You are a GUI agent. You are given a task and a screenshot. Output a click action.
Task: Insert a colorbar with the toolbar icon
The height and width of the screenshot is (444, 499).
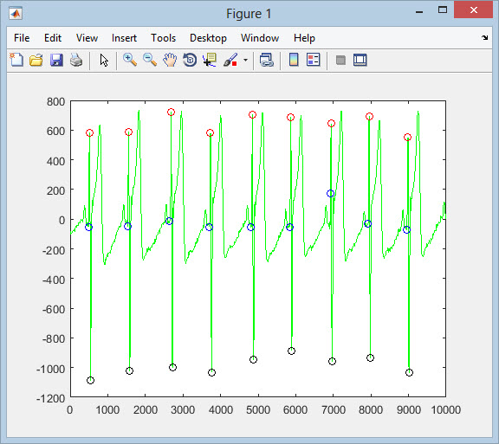(x=294, y=60)
